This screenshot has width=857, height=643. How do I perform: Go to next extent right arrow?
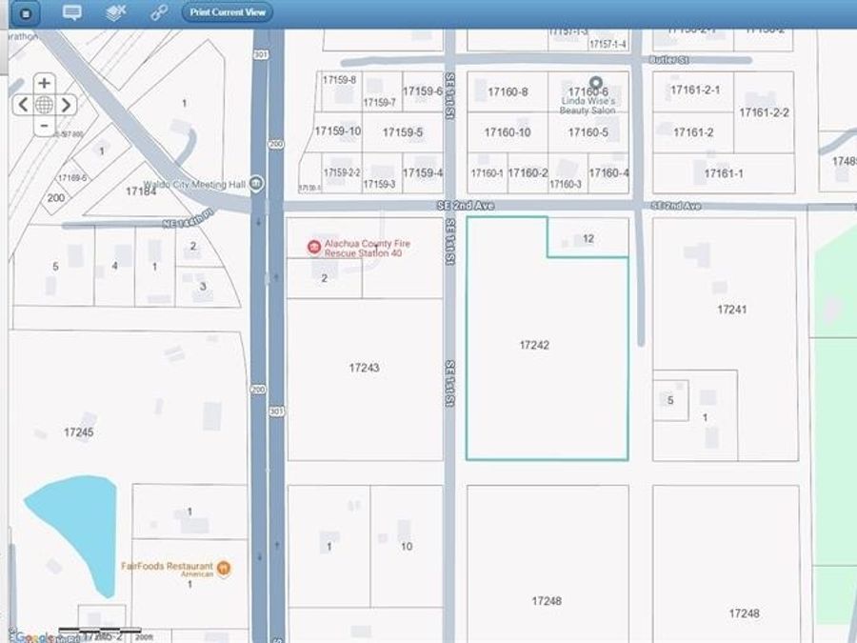[66, 105]
